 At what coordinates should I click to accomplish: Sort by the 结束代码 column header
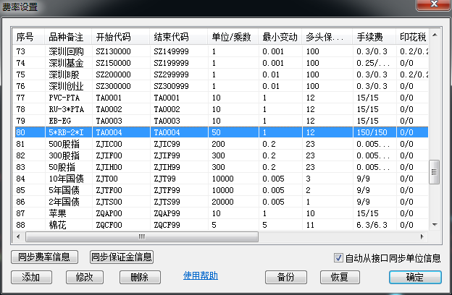(179, 37)
